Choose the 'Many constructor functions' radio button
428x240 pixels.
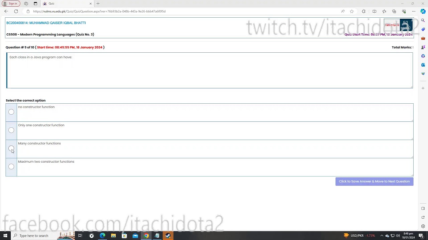[x=11, y=148]
